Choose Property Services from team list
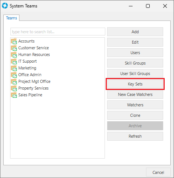 click(x=33, y=88)
